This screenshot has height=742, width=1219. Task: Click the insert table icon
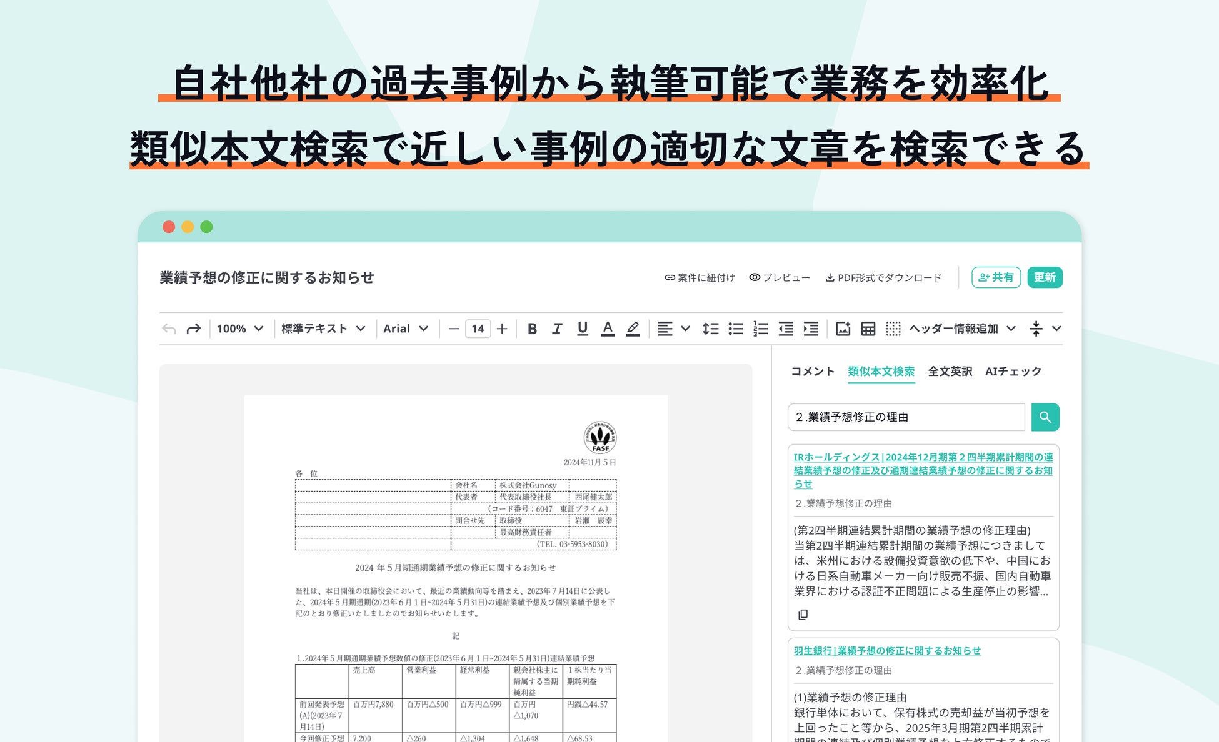(868, 329)
